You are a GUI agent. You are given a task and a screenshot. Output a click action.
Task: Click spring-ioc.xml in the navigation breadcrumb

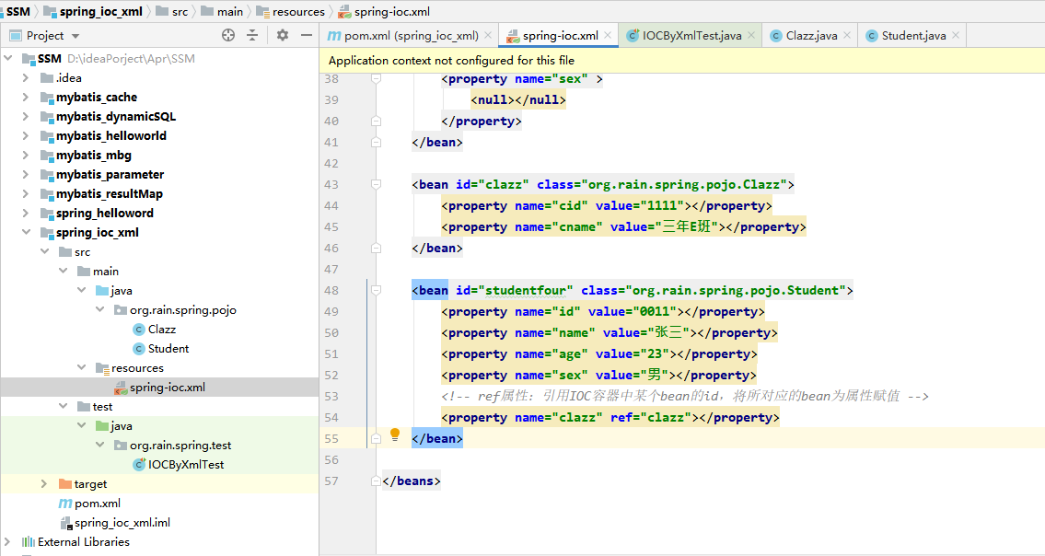[392, 11]
